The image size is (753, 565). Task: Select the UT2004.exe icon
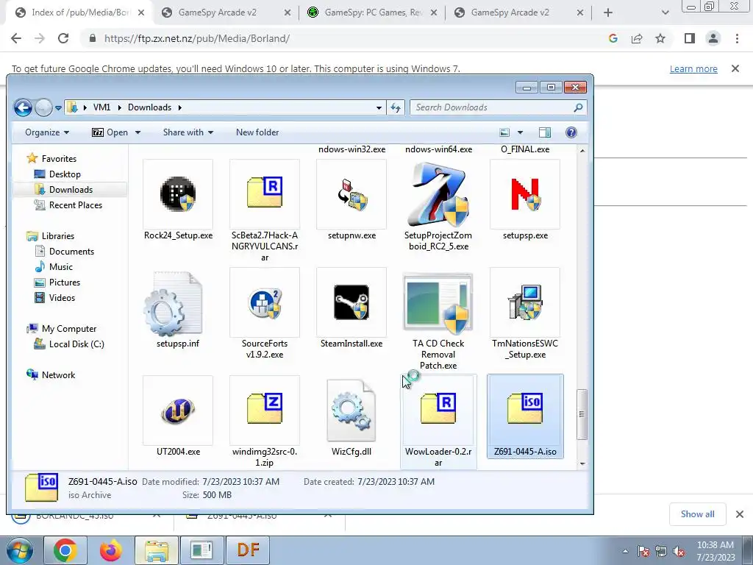pyautogui.click(x=178, y=411)
